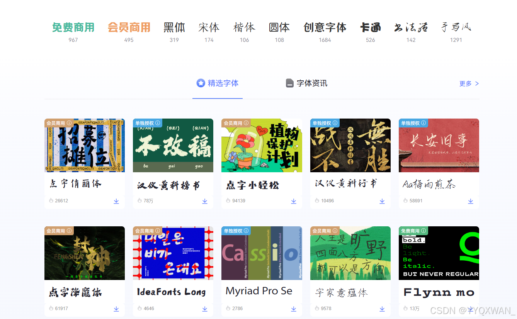
Task: Open the green 旷野 preview image
Action: (x=350, y=253)
